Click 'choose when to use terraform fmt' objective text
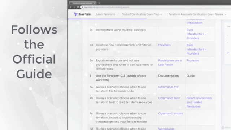This screenshot has height=130, width=231. click(x=121, y=89)
